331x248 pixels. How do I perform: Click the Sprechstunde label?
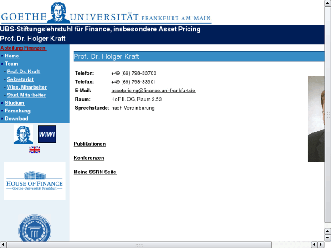tap(92, 108)
